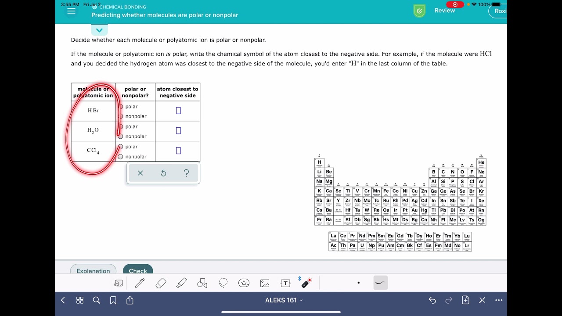Search the notebook with the magnifier
This screenshot has width=562, height=316.
tap(97, 300)
